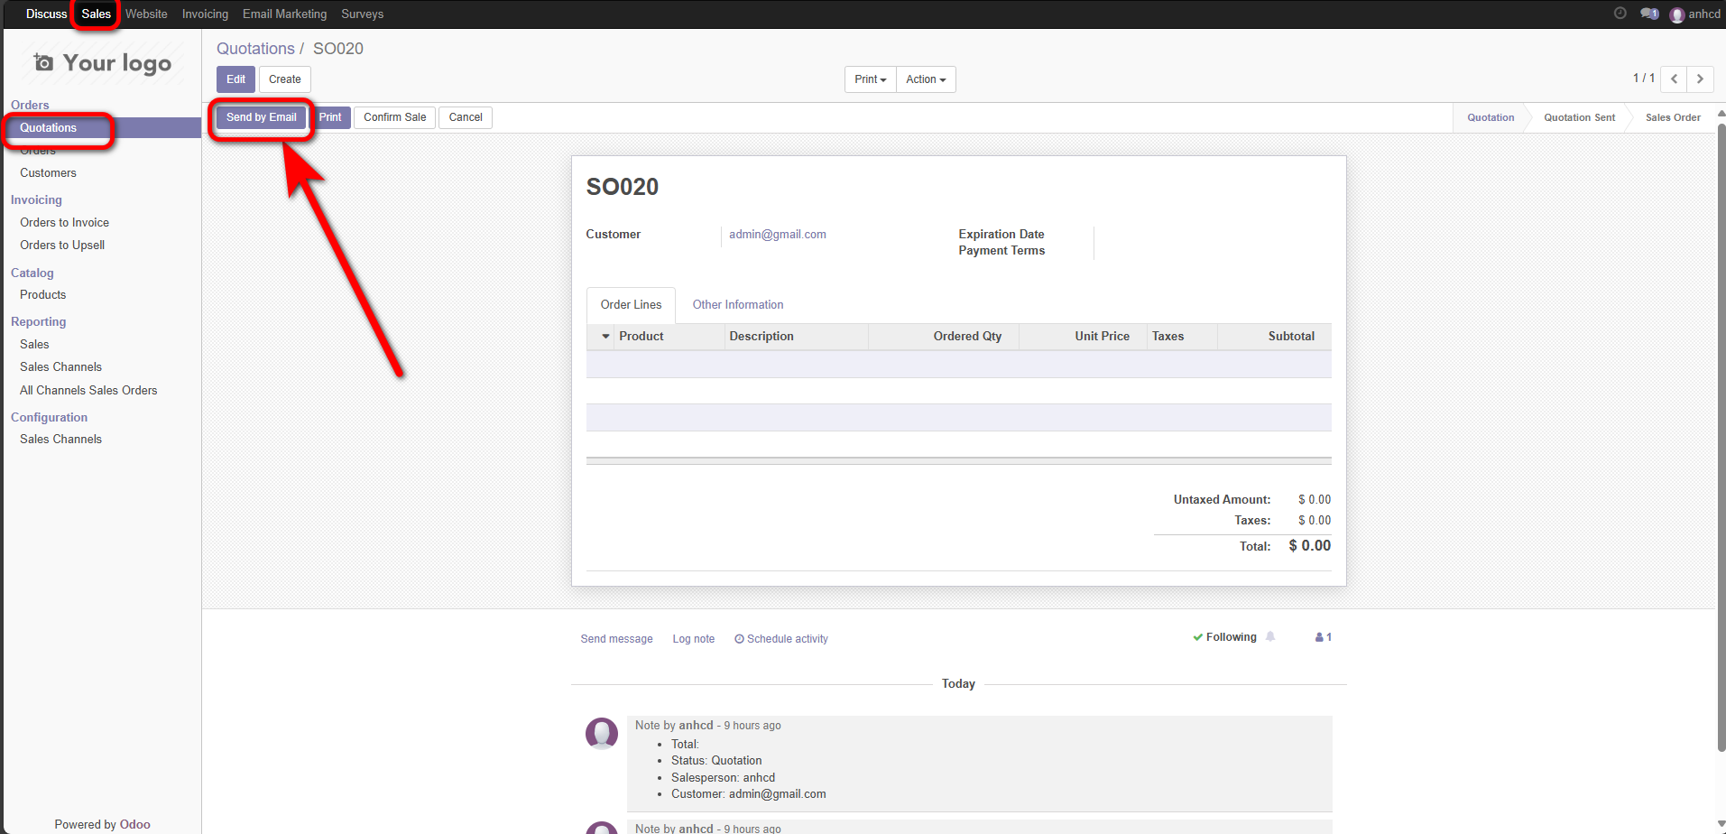
Task: Click Schedule activity in the chatter
Action: [781, 639]
